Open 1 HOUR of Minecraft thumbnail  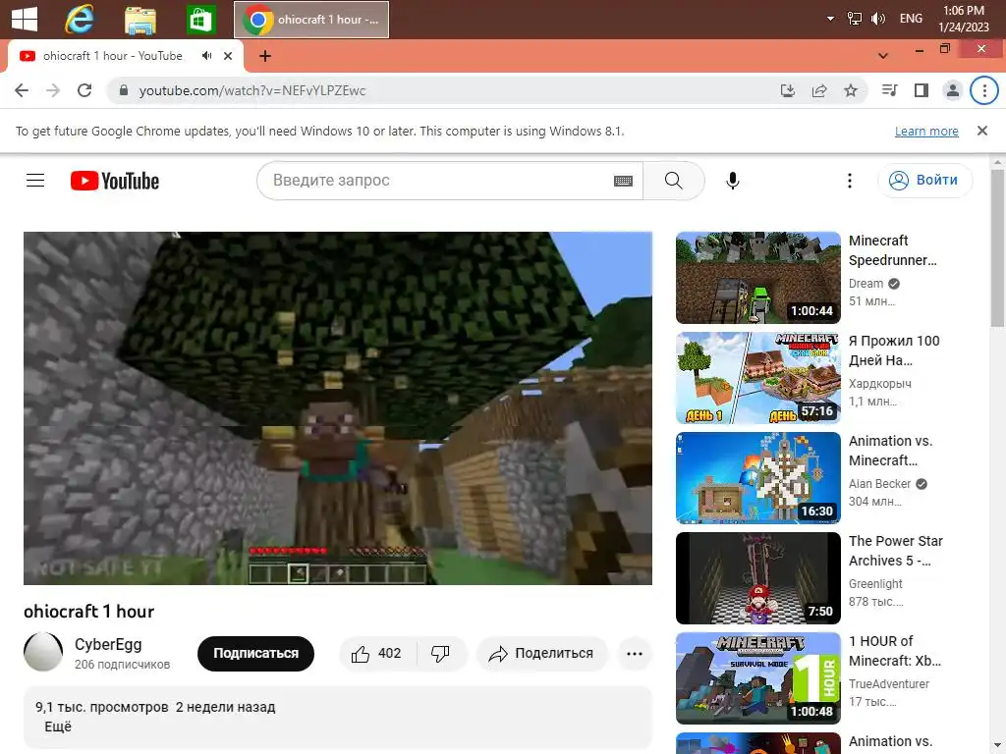pyautogui.click(x=757, y=677)
